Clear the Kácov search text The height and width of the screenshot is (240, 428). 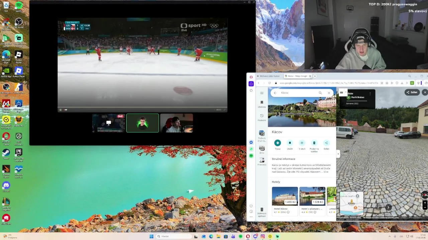pos(329,93)
